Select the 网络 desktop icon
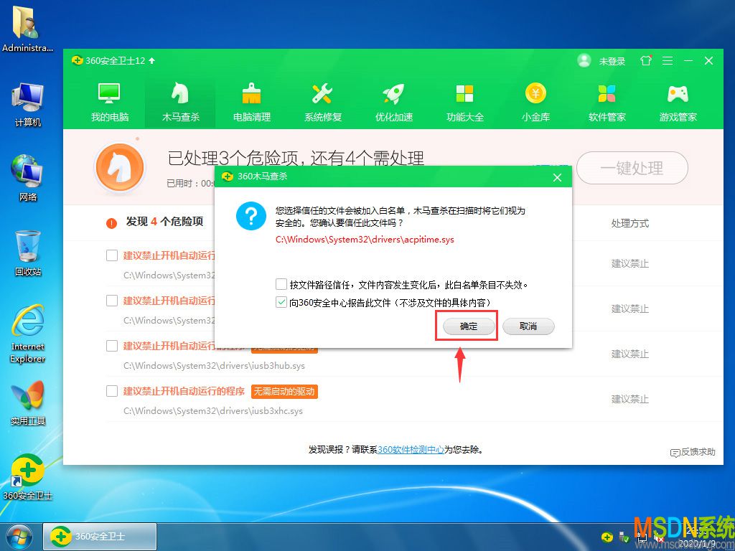The height and width of the screenshot is (551, 735). [x=28, y=178]
